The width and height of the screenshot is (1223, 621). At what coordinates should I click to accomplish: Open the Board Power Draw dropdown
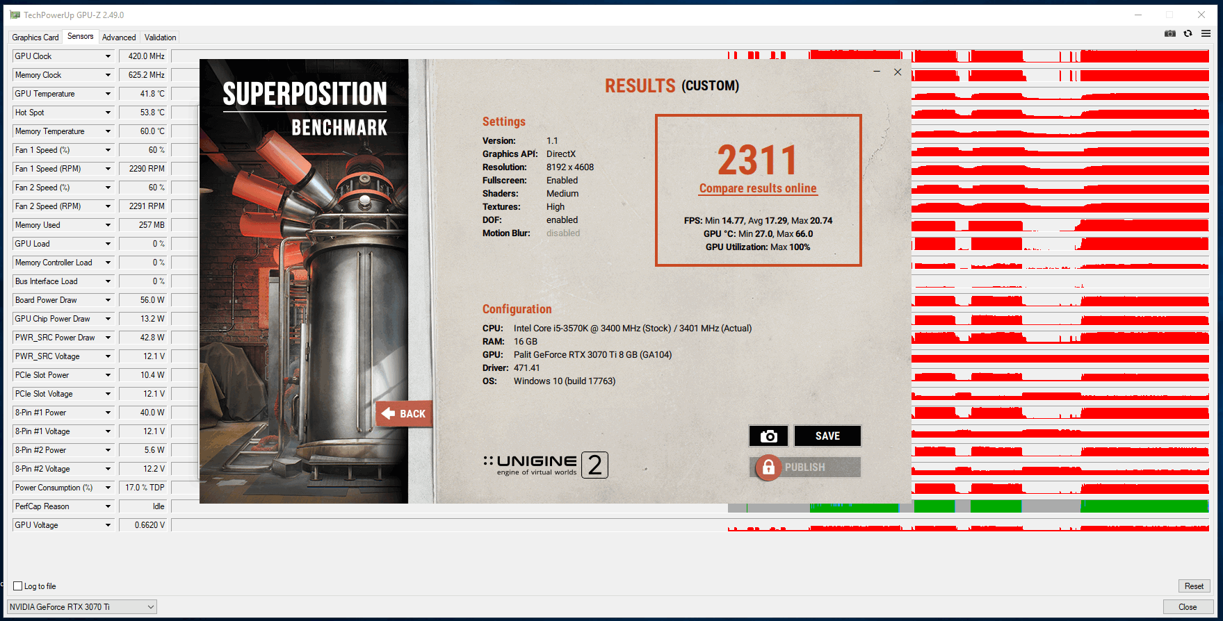[108, 300]
